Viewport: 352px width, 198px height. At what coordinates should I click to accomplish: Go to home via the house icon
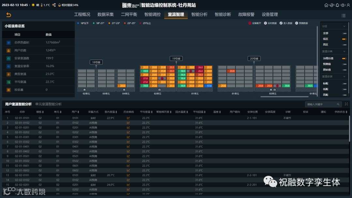326,5
